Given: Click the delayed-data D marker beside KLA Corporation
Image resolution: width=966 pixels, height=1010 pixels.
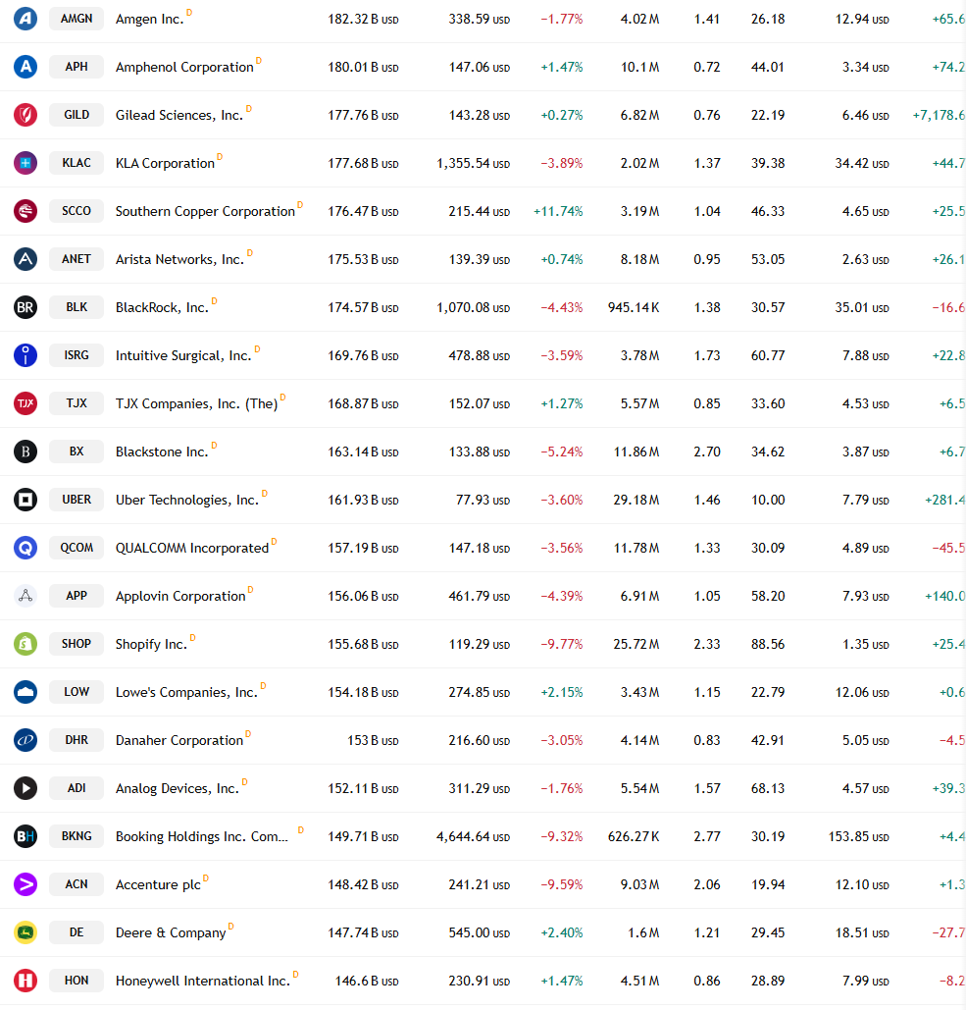Looking at the screenshot, I should coord(220,156).
